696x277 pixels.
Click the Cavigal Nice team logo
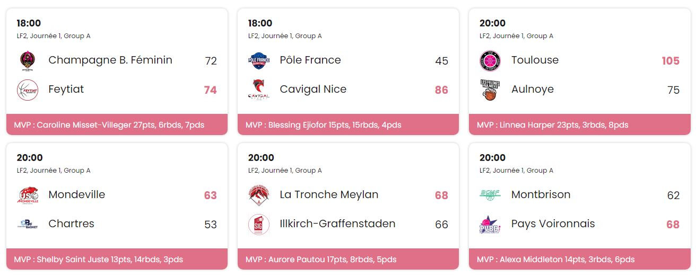click(259, 90)
